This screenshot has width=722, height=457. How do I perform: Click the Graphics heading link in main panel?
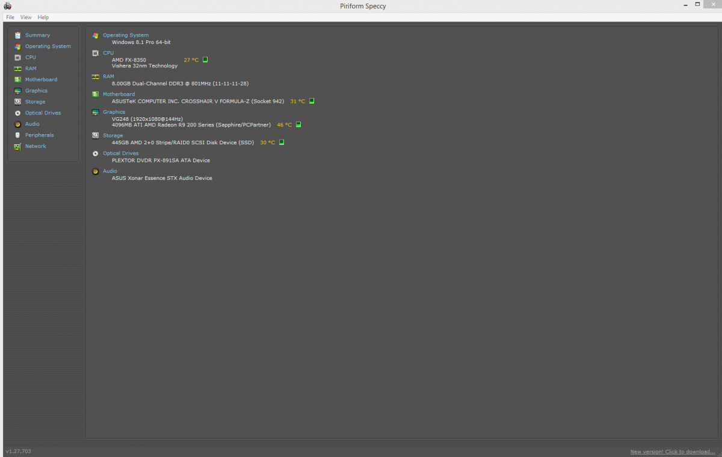click(114, 112)
